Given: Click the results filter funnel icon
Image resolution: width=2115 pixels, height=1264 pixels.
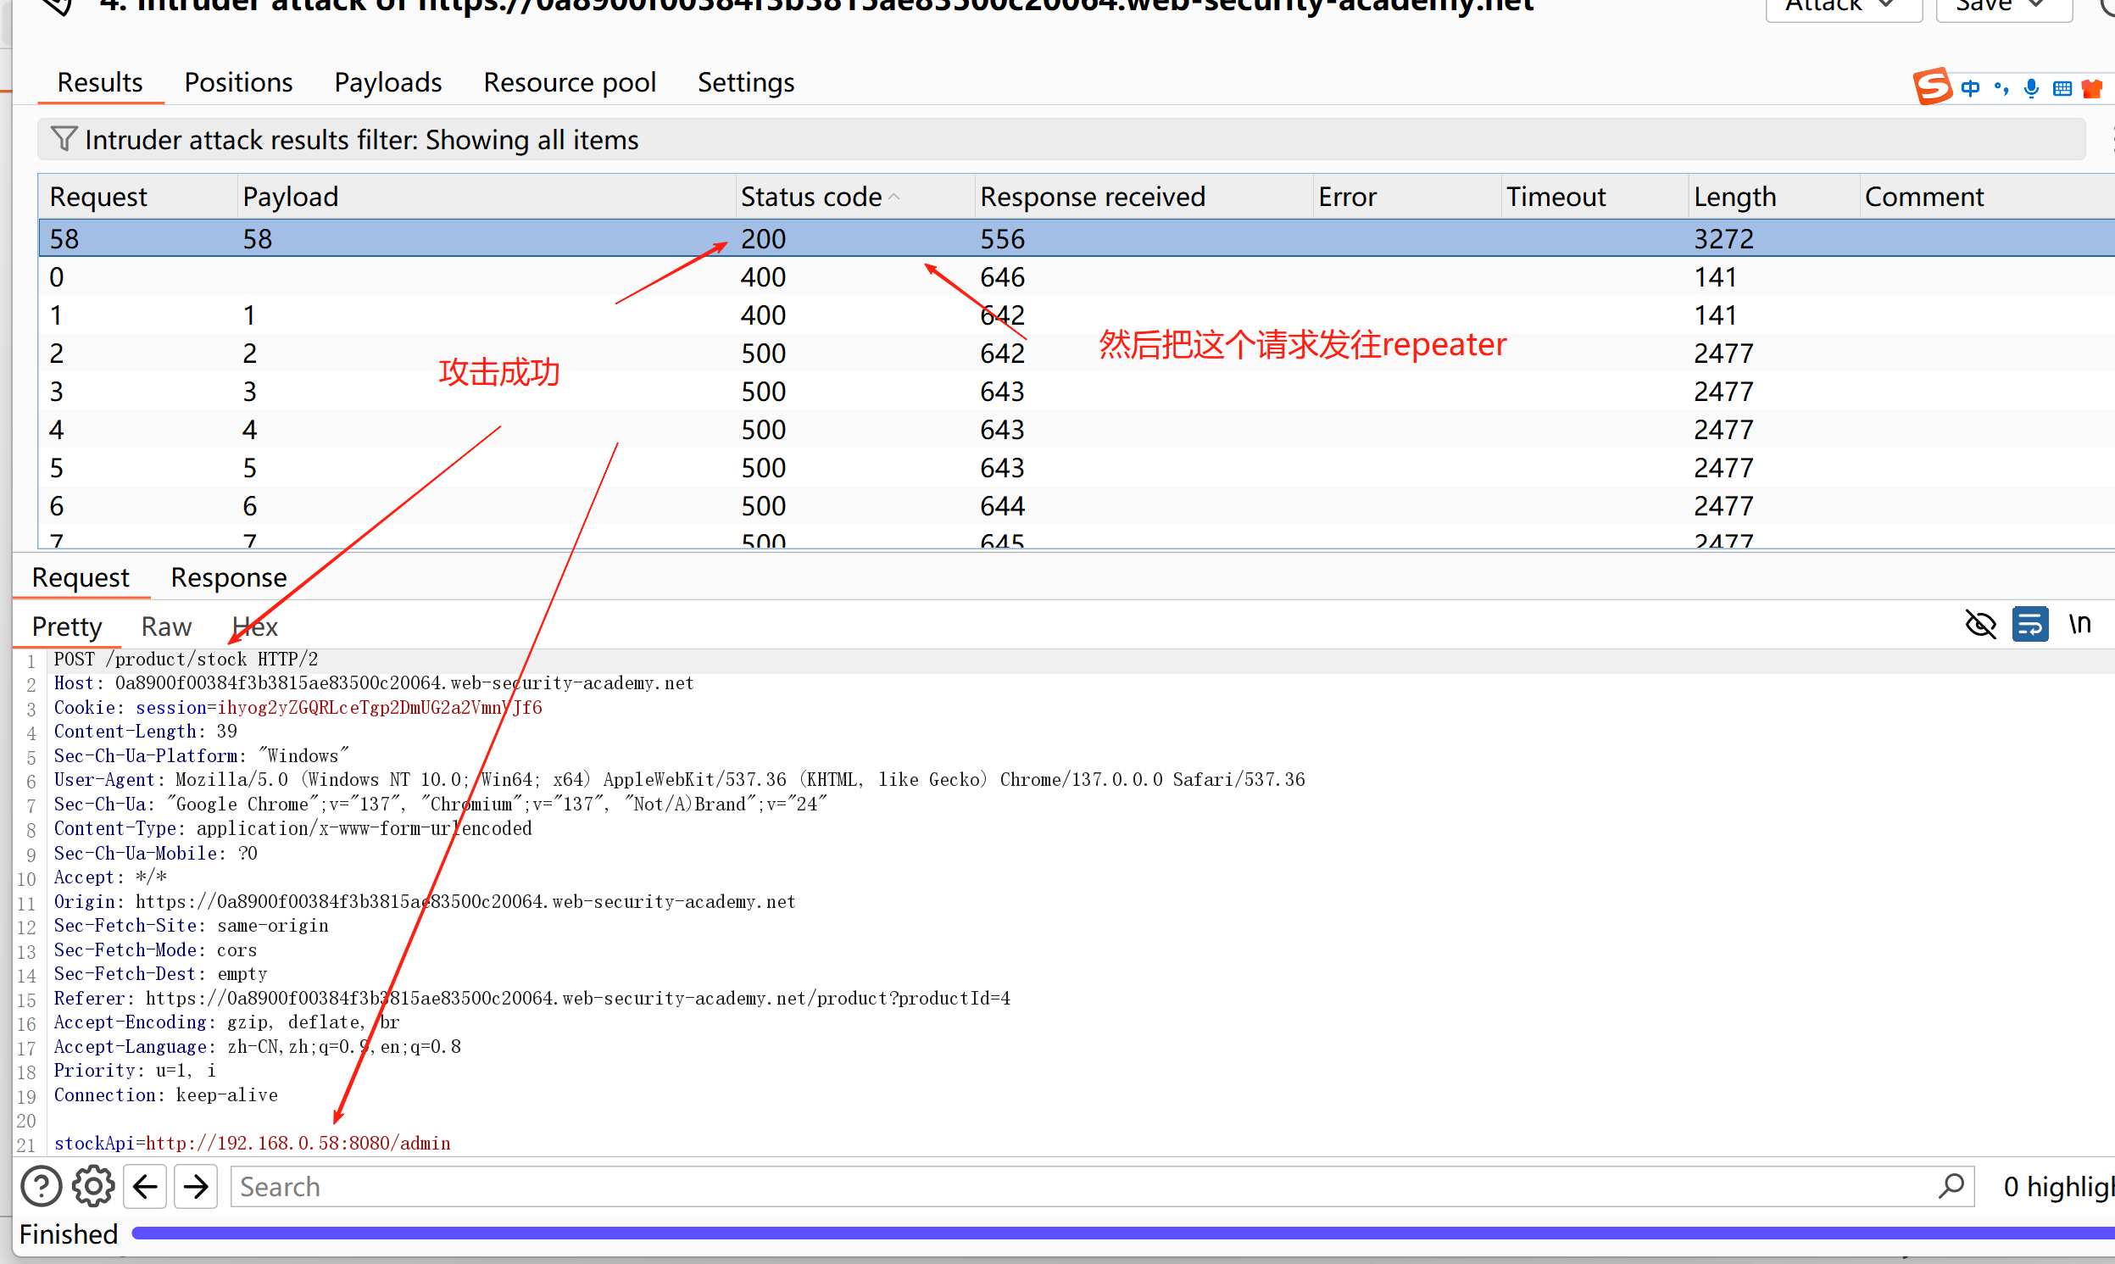Looking at the screenshot, I should coord(64,139).
